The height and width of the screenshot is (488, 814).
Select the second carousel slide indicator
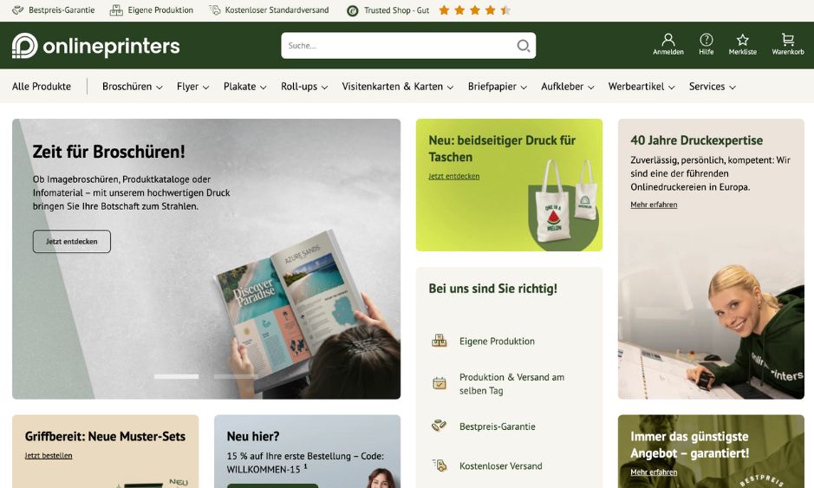[236, 376]
